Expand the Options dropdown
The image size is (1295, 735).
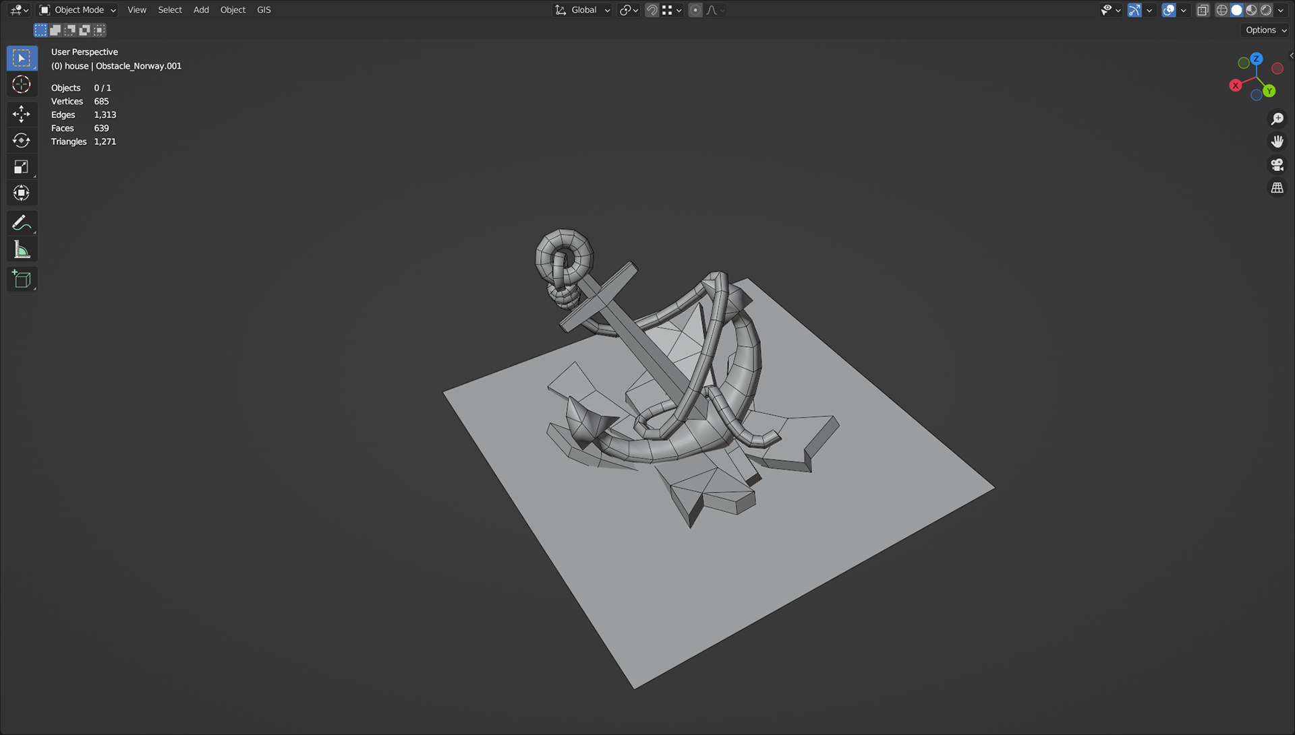click(x=1266, y=30)
